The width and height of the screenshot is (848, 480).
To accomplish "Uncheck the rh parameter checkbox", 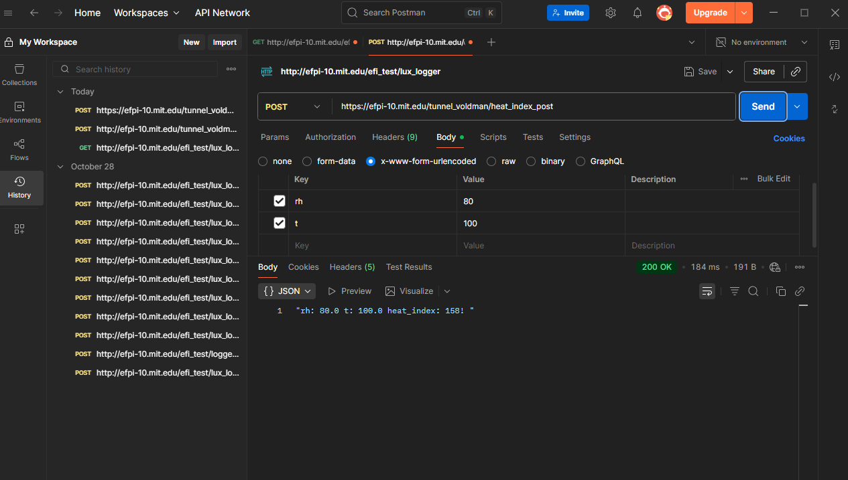I will (280, 201).
